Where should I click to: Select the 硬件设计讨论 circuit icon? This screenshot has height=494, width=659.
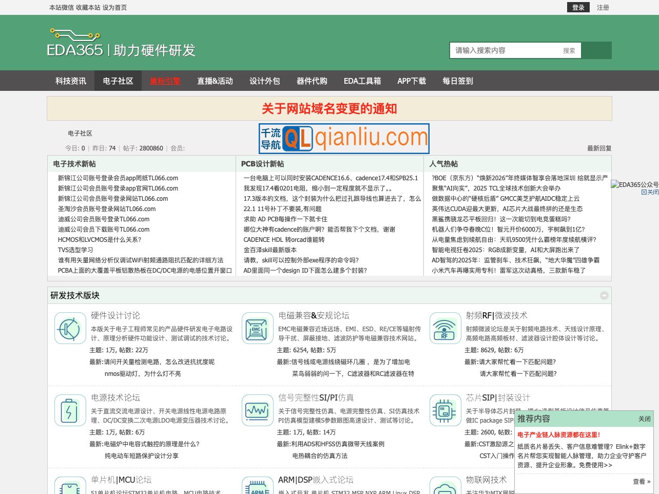[x=70, y=328]
